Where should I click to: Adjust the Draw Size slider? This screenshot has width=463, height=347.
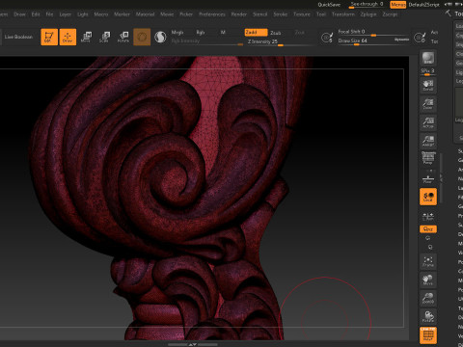pos(366,41)
